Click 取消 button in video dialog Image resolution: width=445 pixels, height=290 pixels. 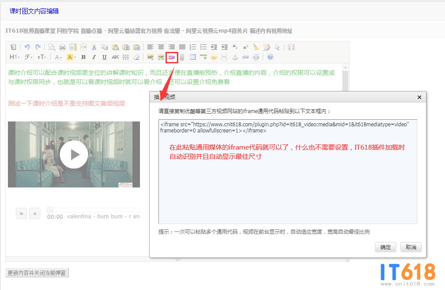click(411, 247)
